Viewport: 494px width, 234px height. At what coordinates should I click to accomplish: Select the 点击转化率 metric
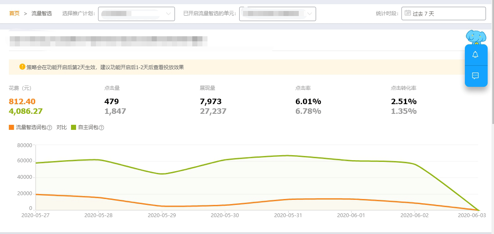(404, 88)
